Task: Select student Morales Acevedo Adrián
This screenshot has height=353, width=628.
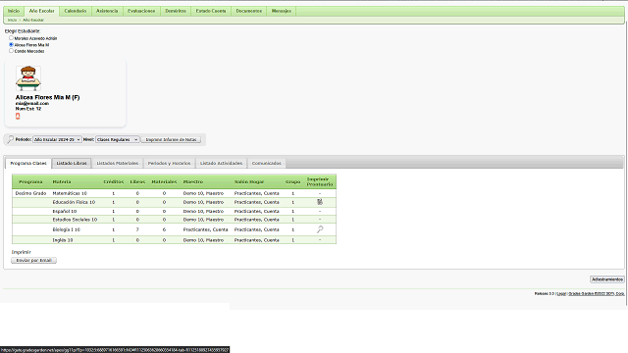Action: 11,38
